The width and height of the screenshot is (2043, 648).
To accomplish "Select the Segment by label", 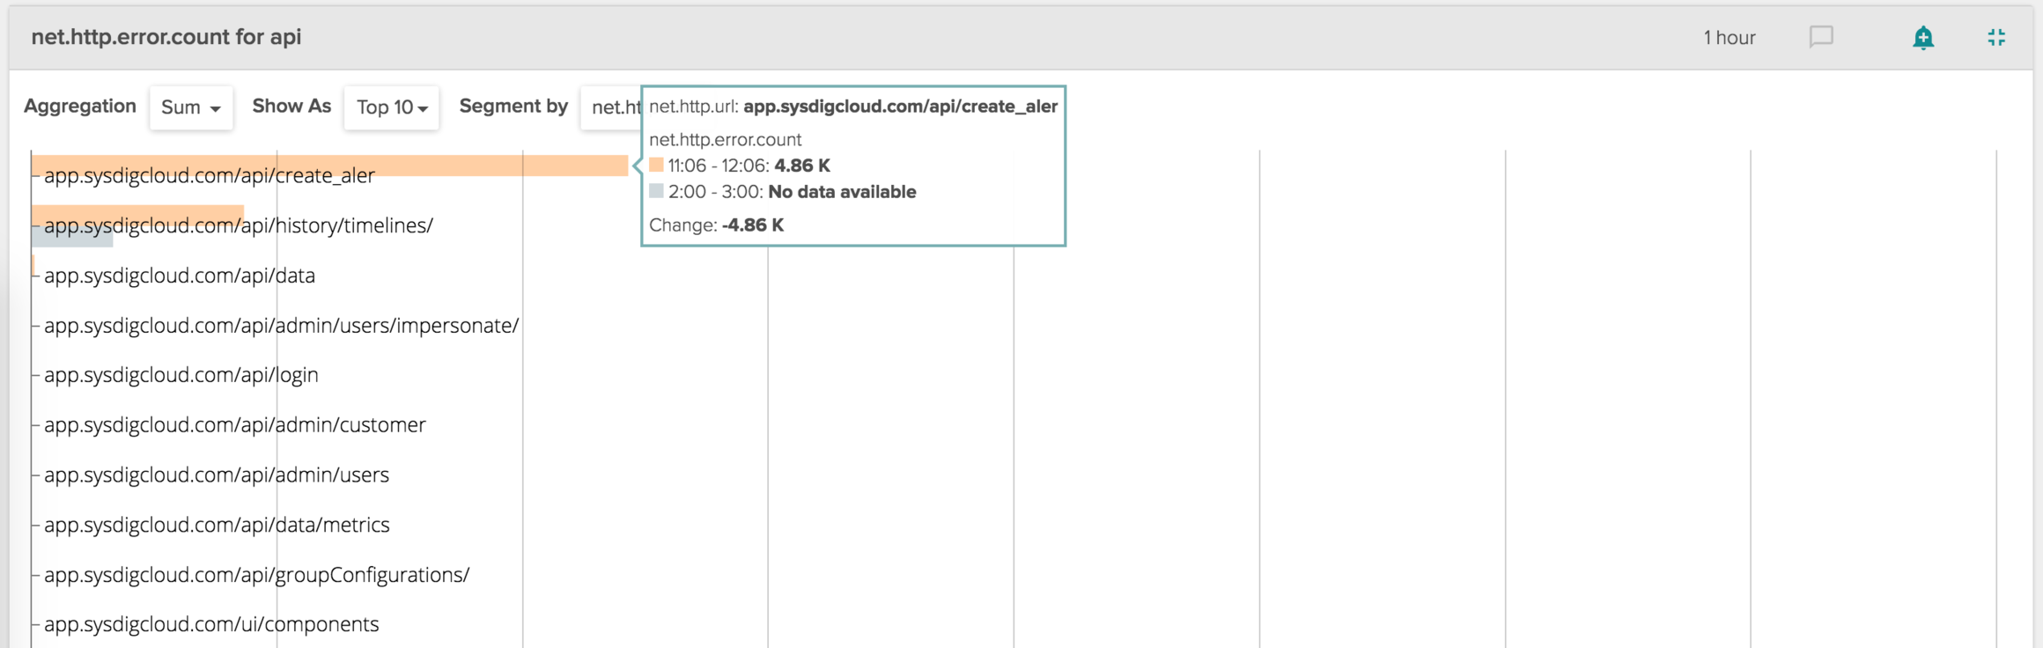I will [x=513, y=107].
